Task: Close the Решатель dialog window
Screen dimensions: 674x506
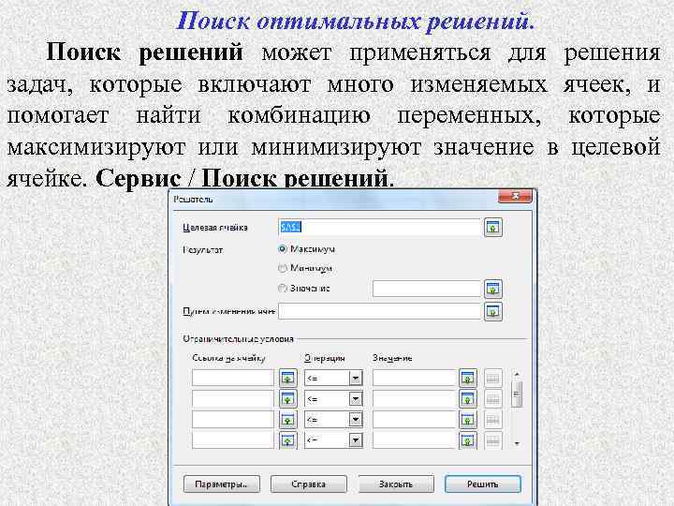Action: 515,196
